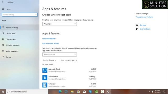Open Microsoft Edge from taskbar

click(60, 92)
